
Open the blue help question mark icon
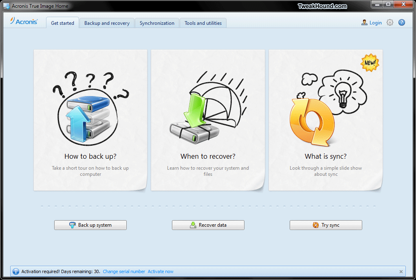[x=402, y=22]
